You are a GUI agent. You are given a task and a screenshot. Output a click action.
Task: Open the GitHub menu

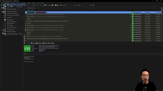(29, 3)
